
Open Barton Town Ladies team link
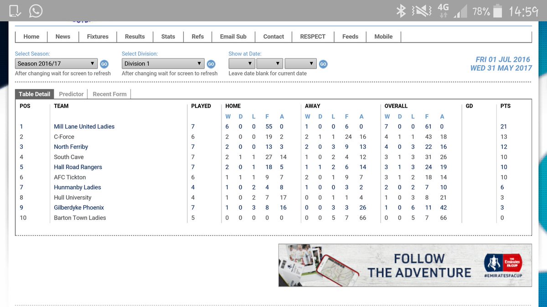pyautogui.click(x=80, y=218)
